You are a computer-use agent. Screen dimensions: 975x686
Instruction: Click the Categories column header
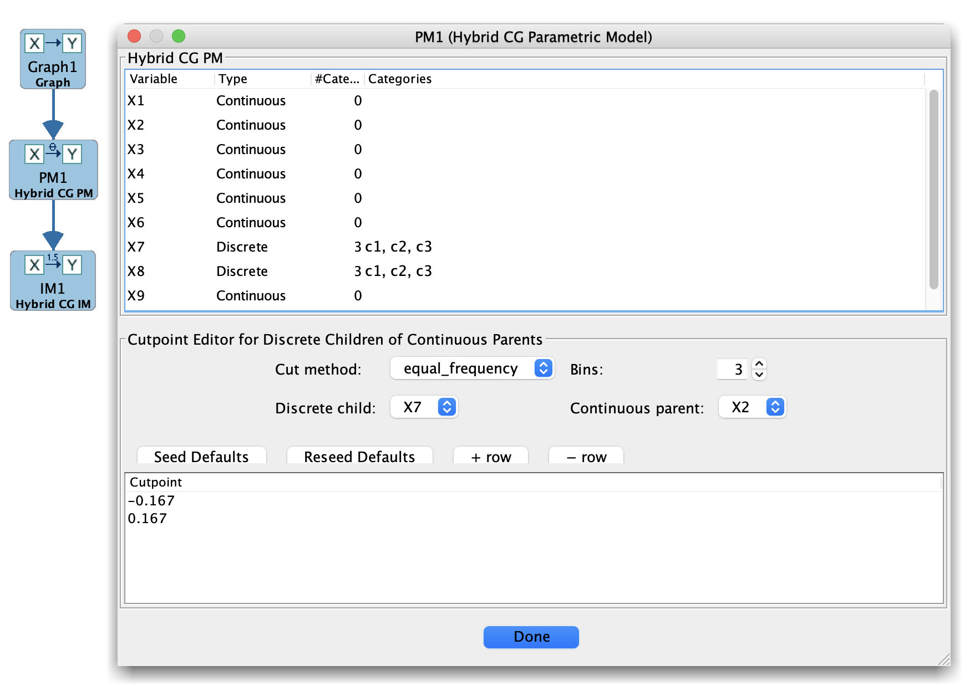pos(644,79)
